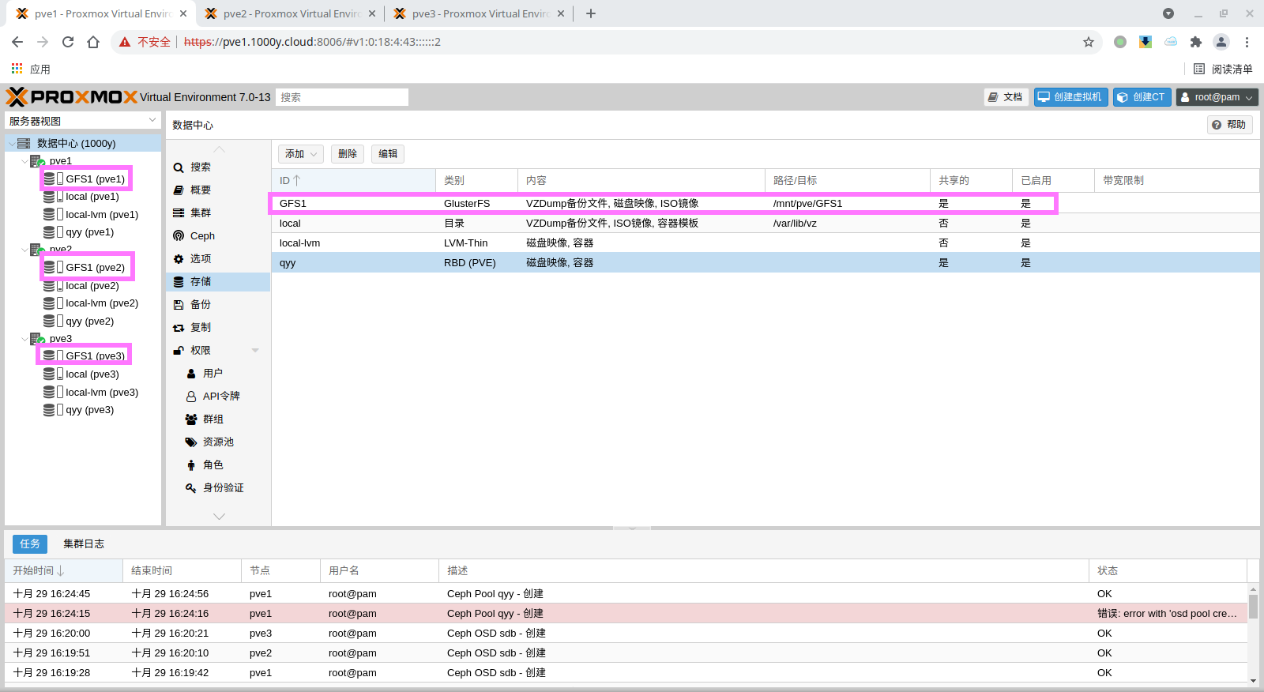
Task: Open the 身份验证 authentication page
Action: (x=223, y=488)
